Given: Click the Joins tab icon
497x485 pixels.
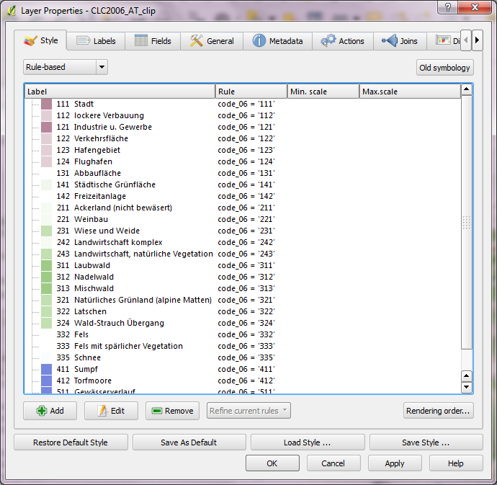Looking at the screenshot, I should tap(390, 41).
